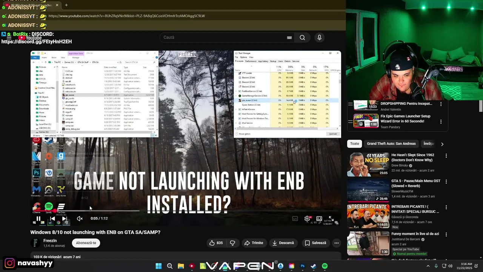Open network icon in system tray
This screenshot has height=272, width=483.
[444, 266]
